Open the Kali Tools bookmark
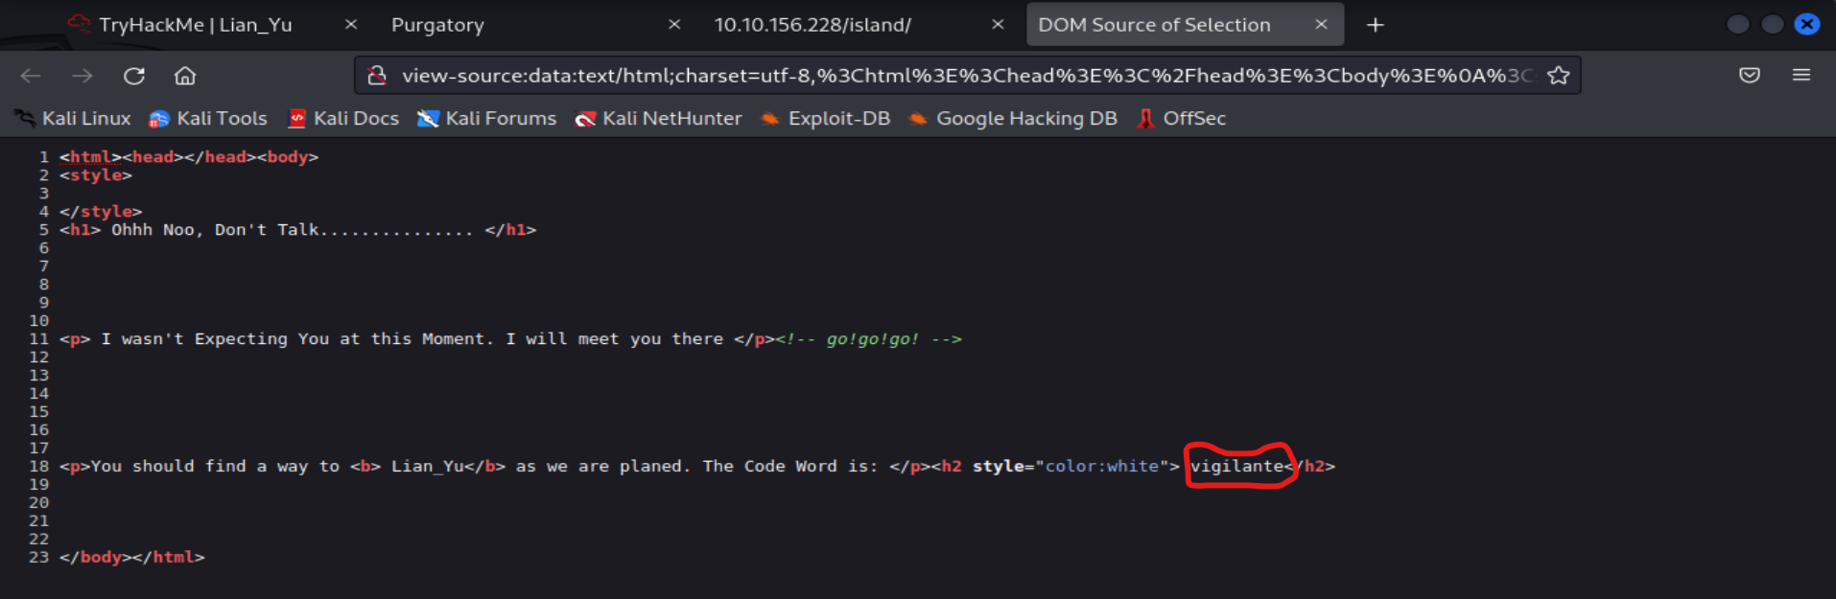The image size is (1836, 599). (209, 119)
